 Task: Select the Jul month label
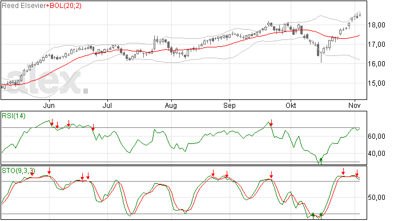(107, 105)
